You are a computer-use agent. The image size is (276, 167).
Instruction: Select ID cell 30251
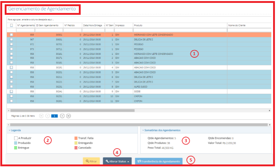click(x=49, y=96)
